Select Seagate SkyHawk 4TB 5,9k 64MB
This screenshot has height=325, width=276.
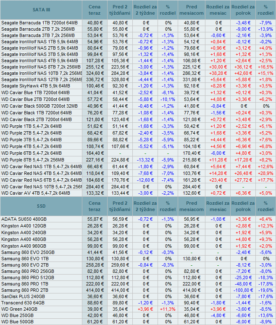pyautogui.click(x=36, y=86)
